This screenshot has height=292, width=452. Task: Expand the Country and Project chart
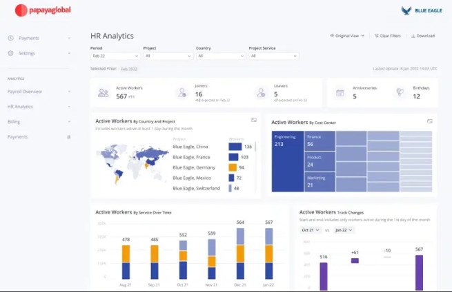tap(254, 120)
